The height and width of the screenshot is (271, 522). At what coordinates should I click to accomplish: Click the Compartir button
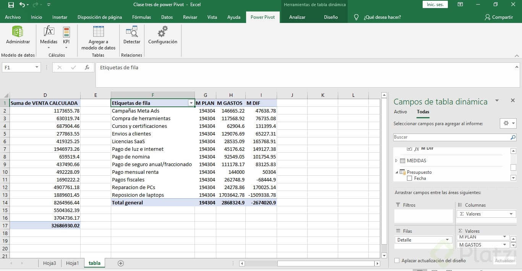click(x=499, y=17)
